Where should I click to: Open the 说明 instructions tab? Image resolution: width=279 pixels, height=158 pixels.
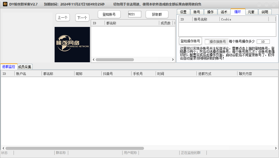tap(265, 12)
